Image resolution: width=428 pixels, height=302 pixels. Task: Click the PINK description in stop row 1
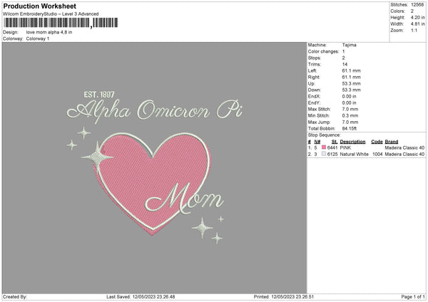point(345,147)
